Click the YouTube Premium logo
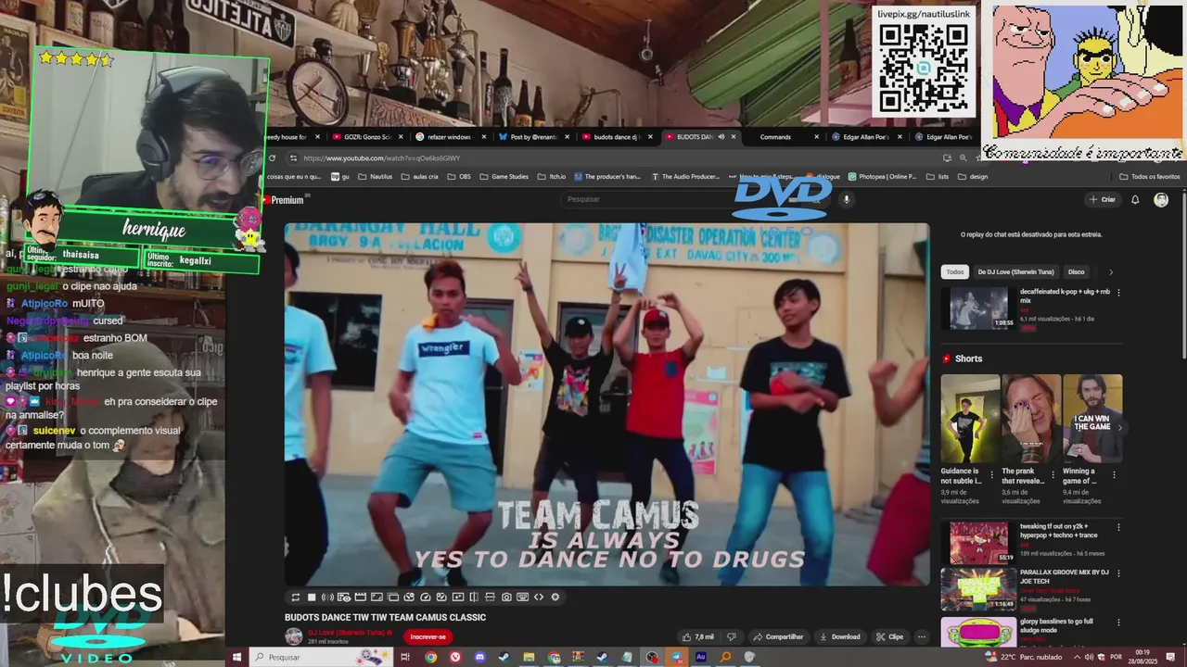Image resolution: width=1187 pixels, height=667 pixels. (285, 200)
